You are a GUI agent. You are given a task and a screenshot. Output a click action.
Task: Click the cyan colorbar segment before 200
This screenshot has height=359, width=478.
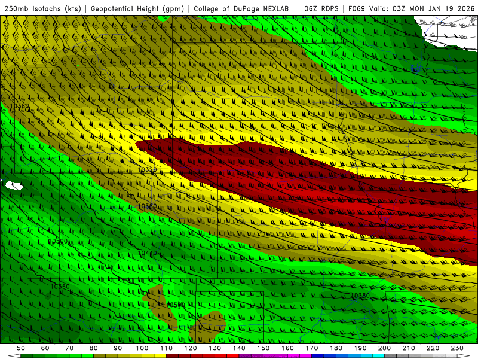[378, 356]
